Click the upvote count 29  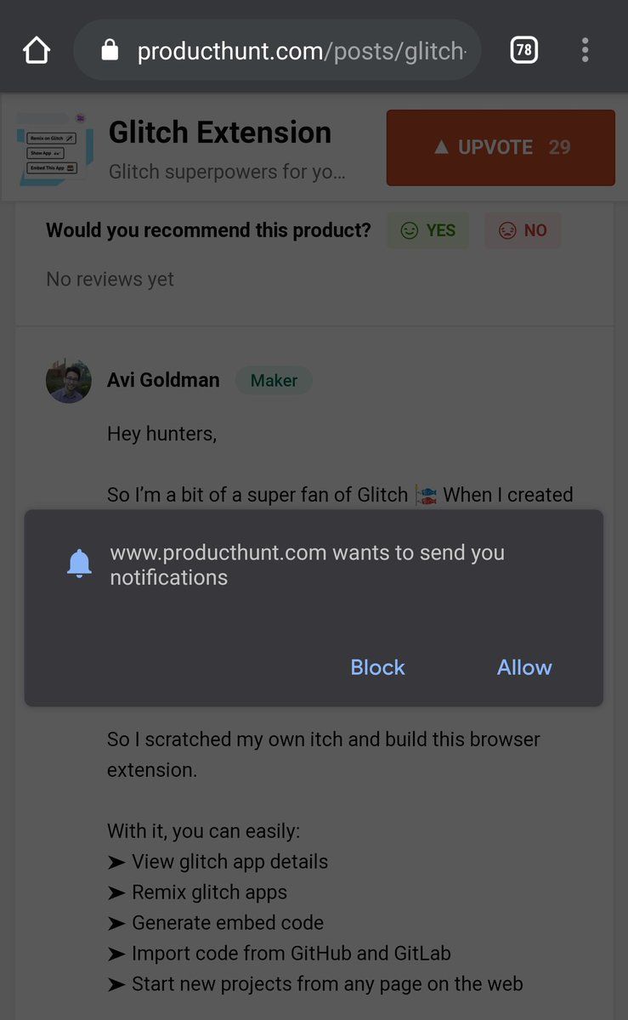tap(559, 147)
